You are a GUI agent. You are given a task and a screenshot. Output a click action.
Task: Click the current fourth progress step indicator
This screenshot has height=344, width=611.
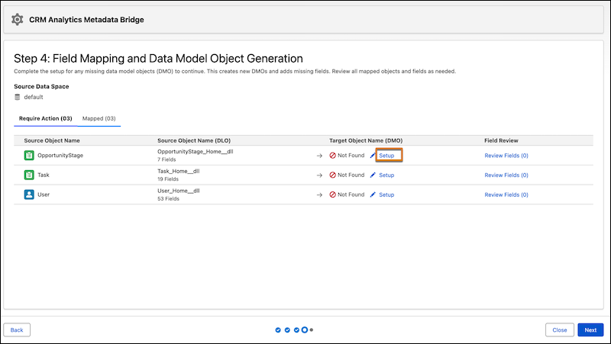point(304,330)
